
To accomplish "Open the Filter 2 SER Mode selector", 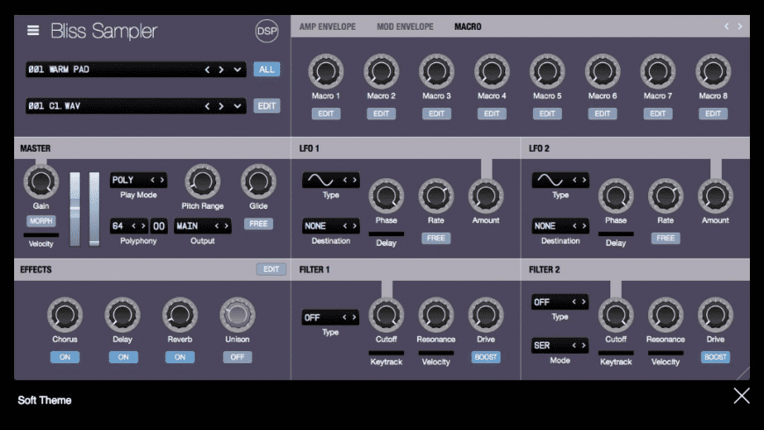I will point(560,346).
